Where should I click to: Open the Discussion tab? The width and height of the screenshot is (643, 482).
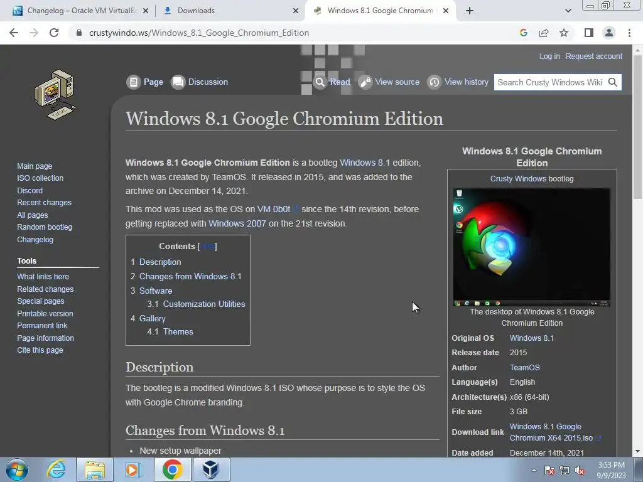(200, 82)
